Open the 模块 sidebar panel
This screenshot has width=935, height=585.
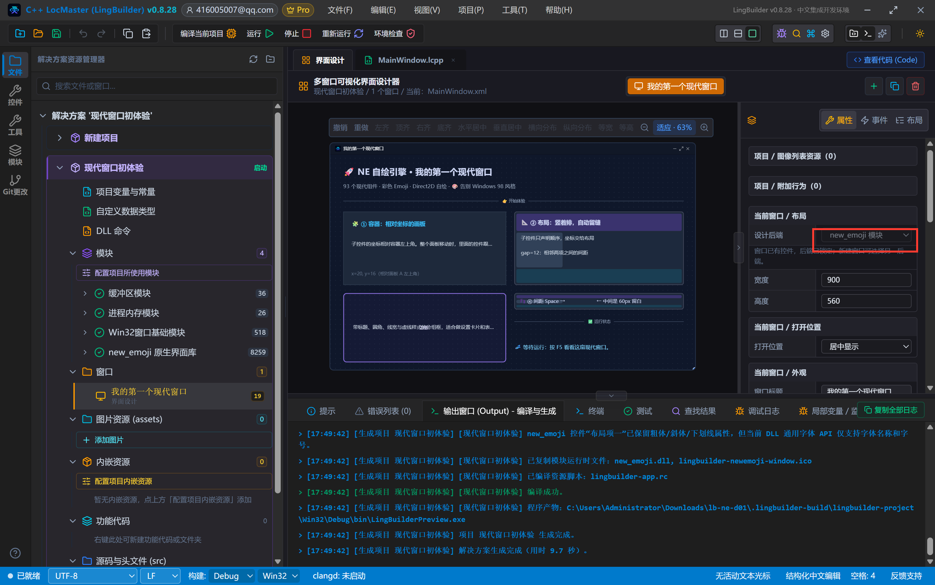(x=15, y=155)
